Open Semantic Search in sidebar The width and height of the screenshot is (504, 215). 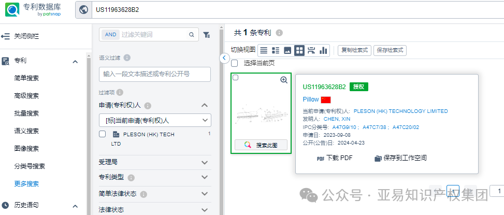[x=27, y=131]
